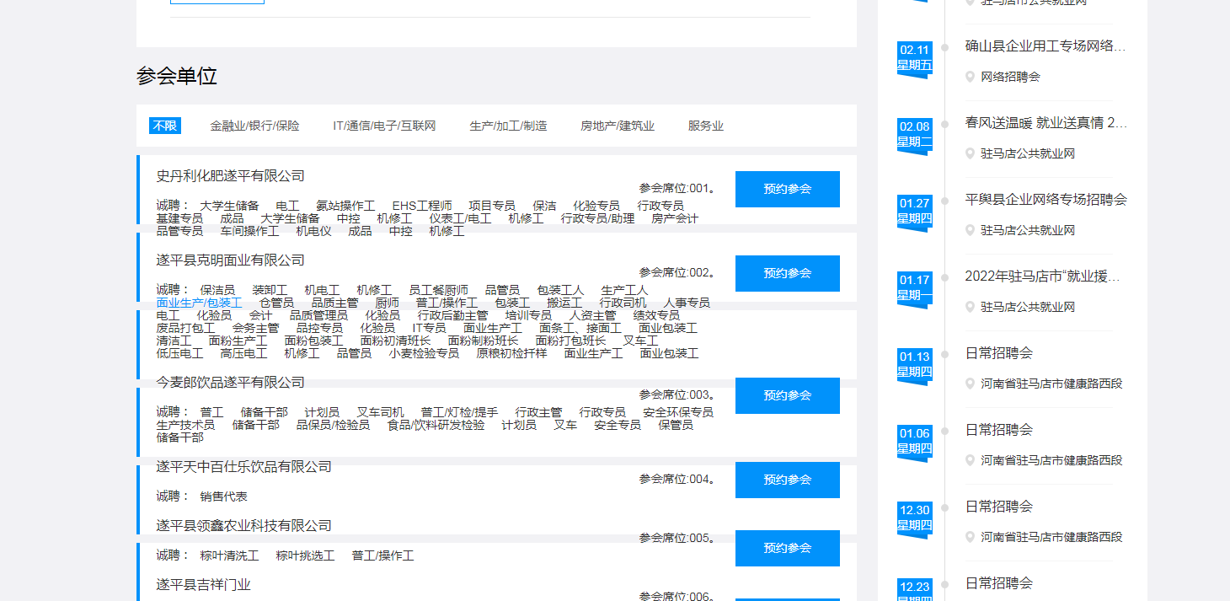Open the 遂平天中百仕乐饮品有限公司 company link
Viewport: 1230px width, 601px height.
pos(244,467)
